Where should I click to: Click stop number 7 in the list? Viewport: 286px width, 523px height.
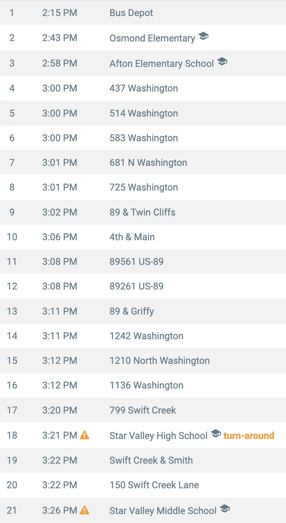(12, 163)
